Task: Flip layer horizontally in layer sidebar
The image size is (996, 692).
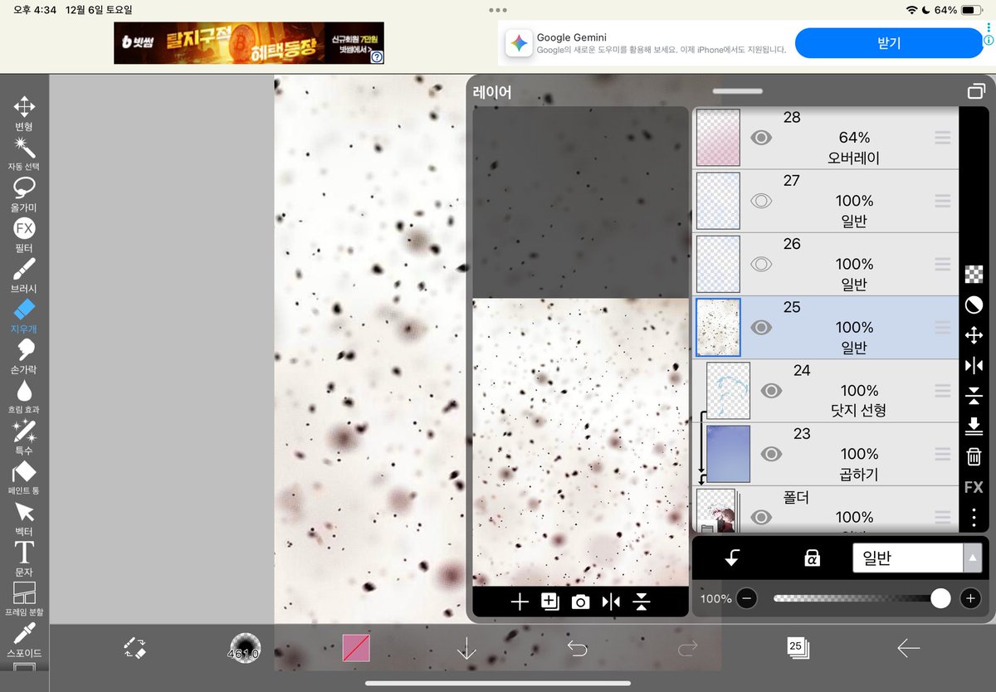Action: pos(974,366)
